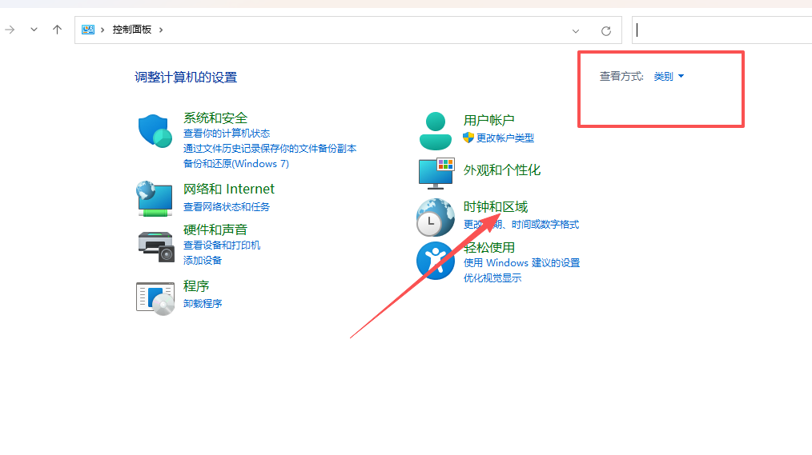Go up one level with up arrow
812x455 pixels.
57,30
